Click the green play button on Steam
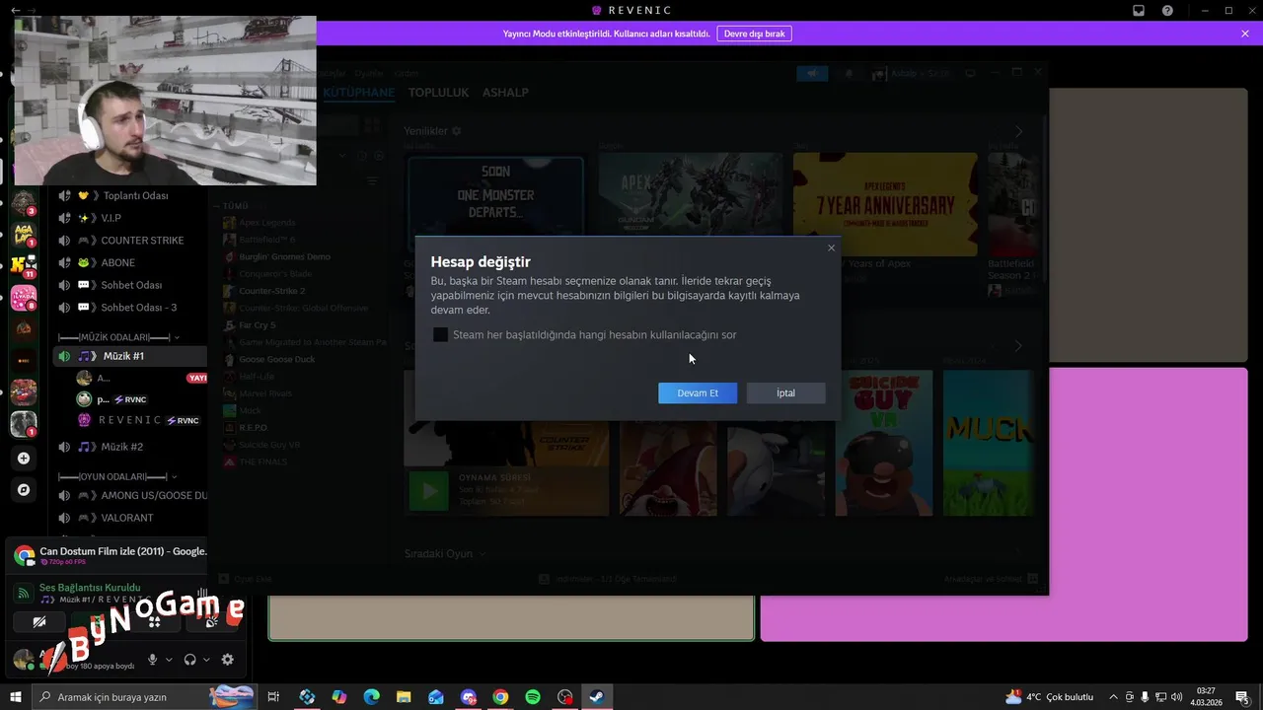The width and height of the screenshot is (1263, 710). tap(429, 490)
